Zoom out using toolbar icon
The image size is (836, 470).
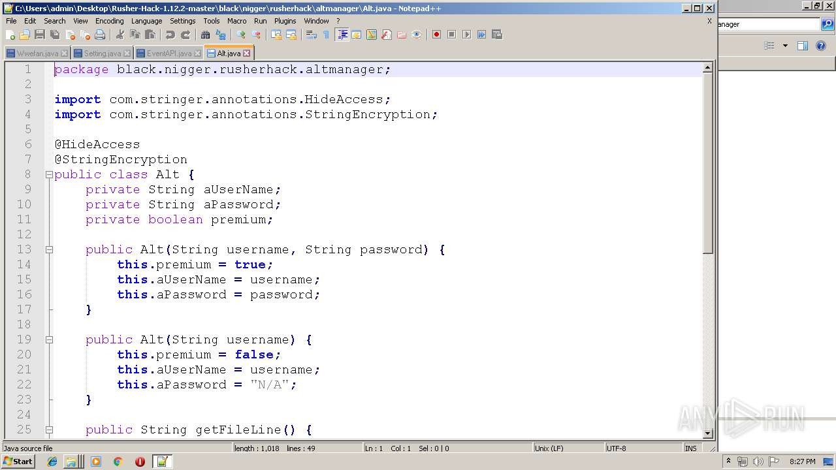click(256, 35)
